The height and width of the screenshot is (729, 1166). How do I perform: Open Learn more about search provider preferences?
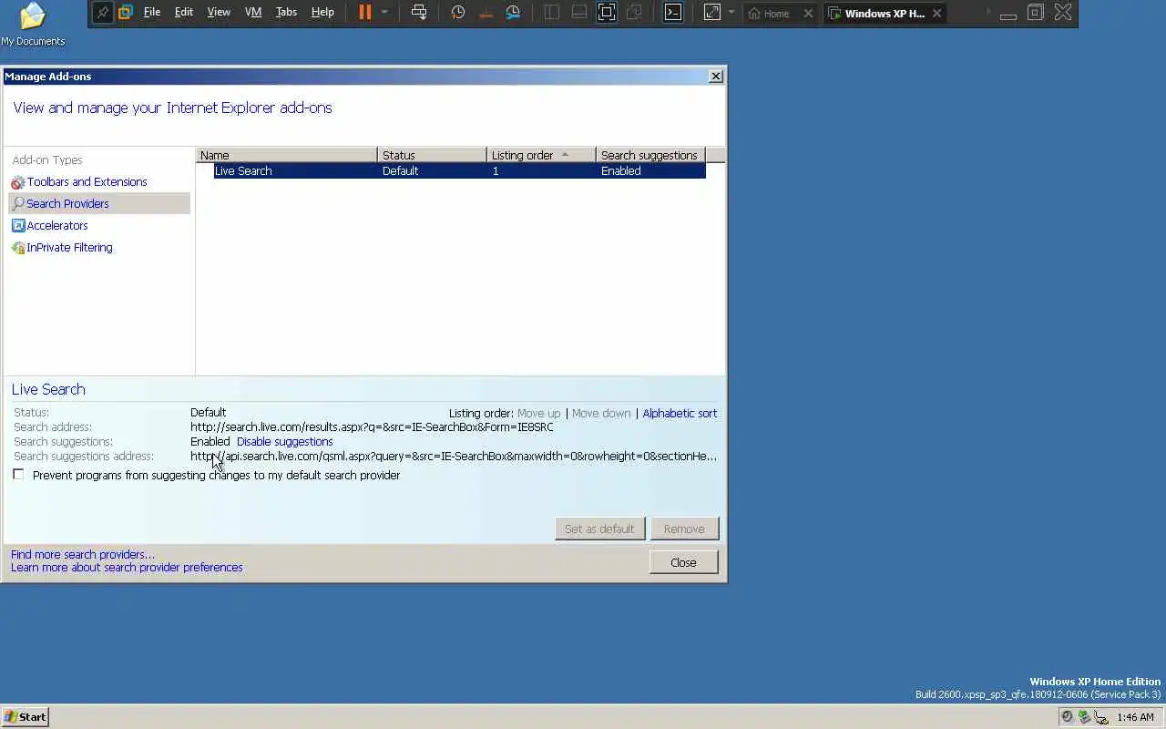(127, 568)
